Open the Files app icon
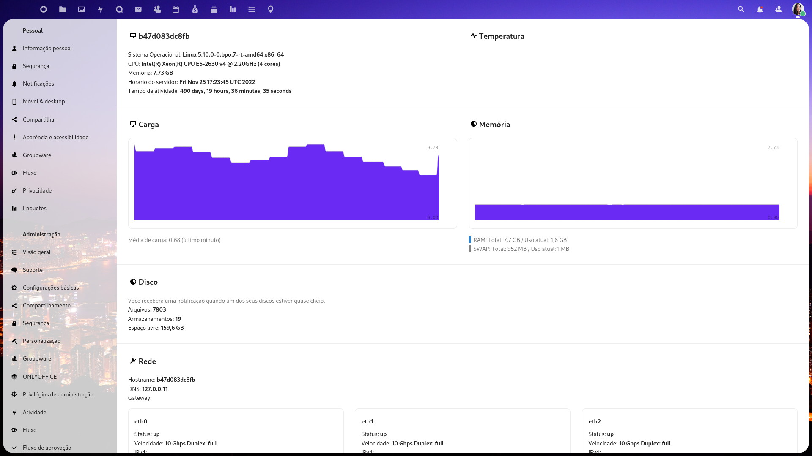The height and width of the screenshot is (456, 812). 63,9
